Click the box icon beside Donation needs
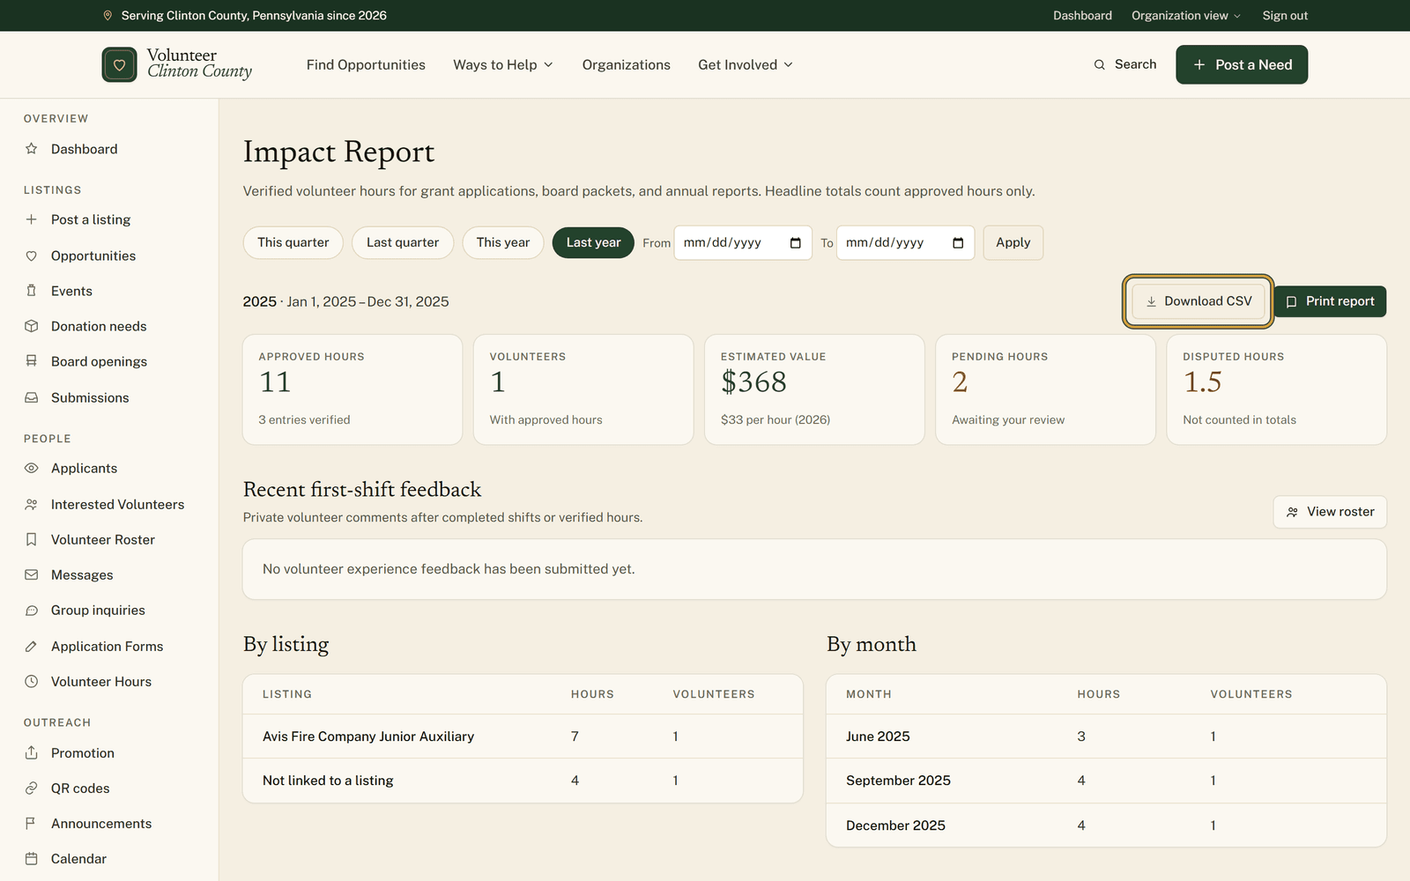1410x881 pixels. point(32,326)
